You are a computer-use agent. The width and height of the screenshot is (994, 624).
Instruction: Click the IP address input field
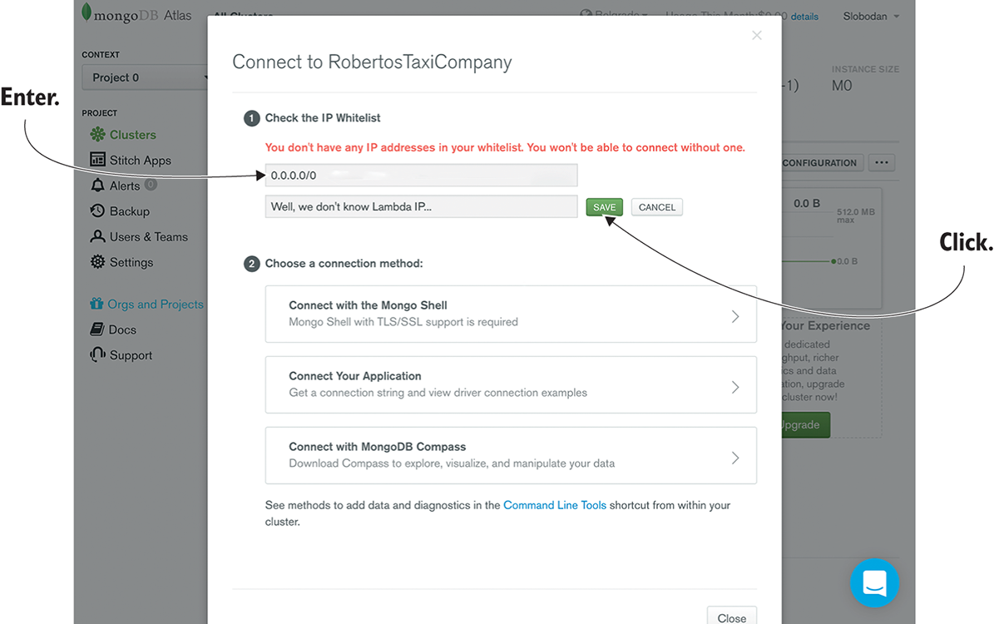pyautogui.click(x=421, y=176)
